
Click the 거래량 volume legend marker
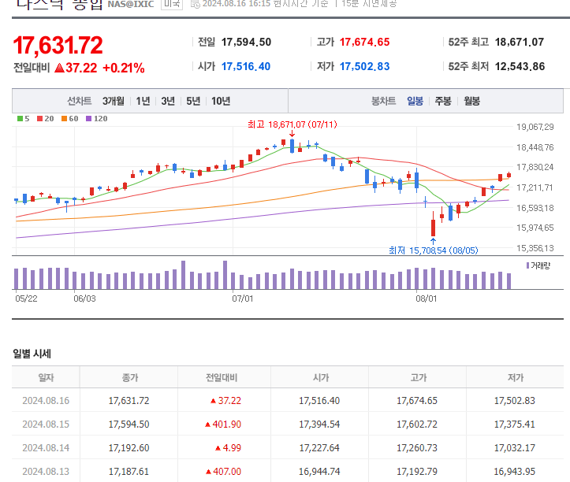point(528,265)
